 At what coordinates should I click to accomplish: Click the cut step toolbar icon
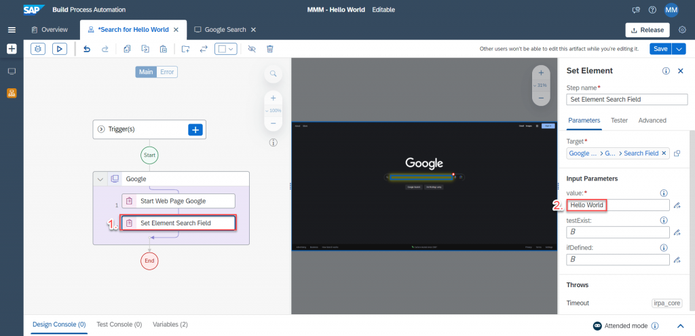coord(145,49)
